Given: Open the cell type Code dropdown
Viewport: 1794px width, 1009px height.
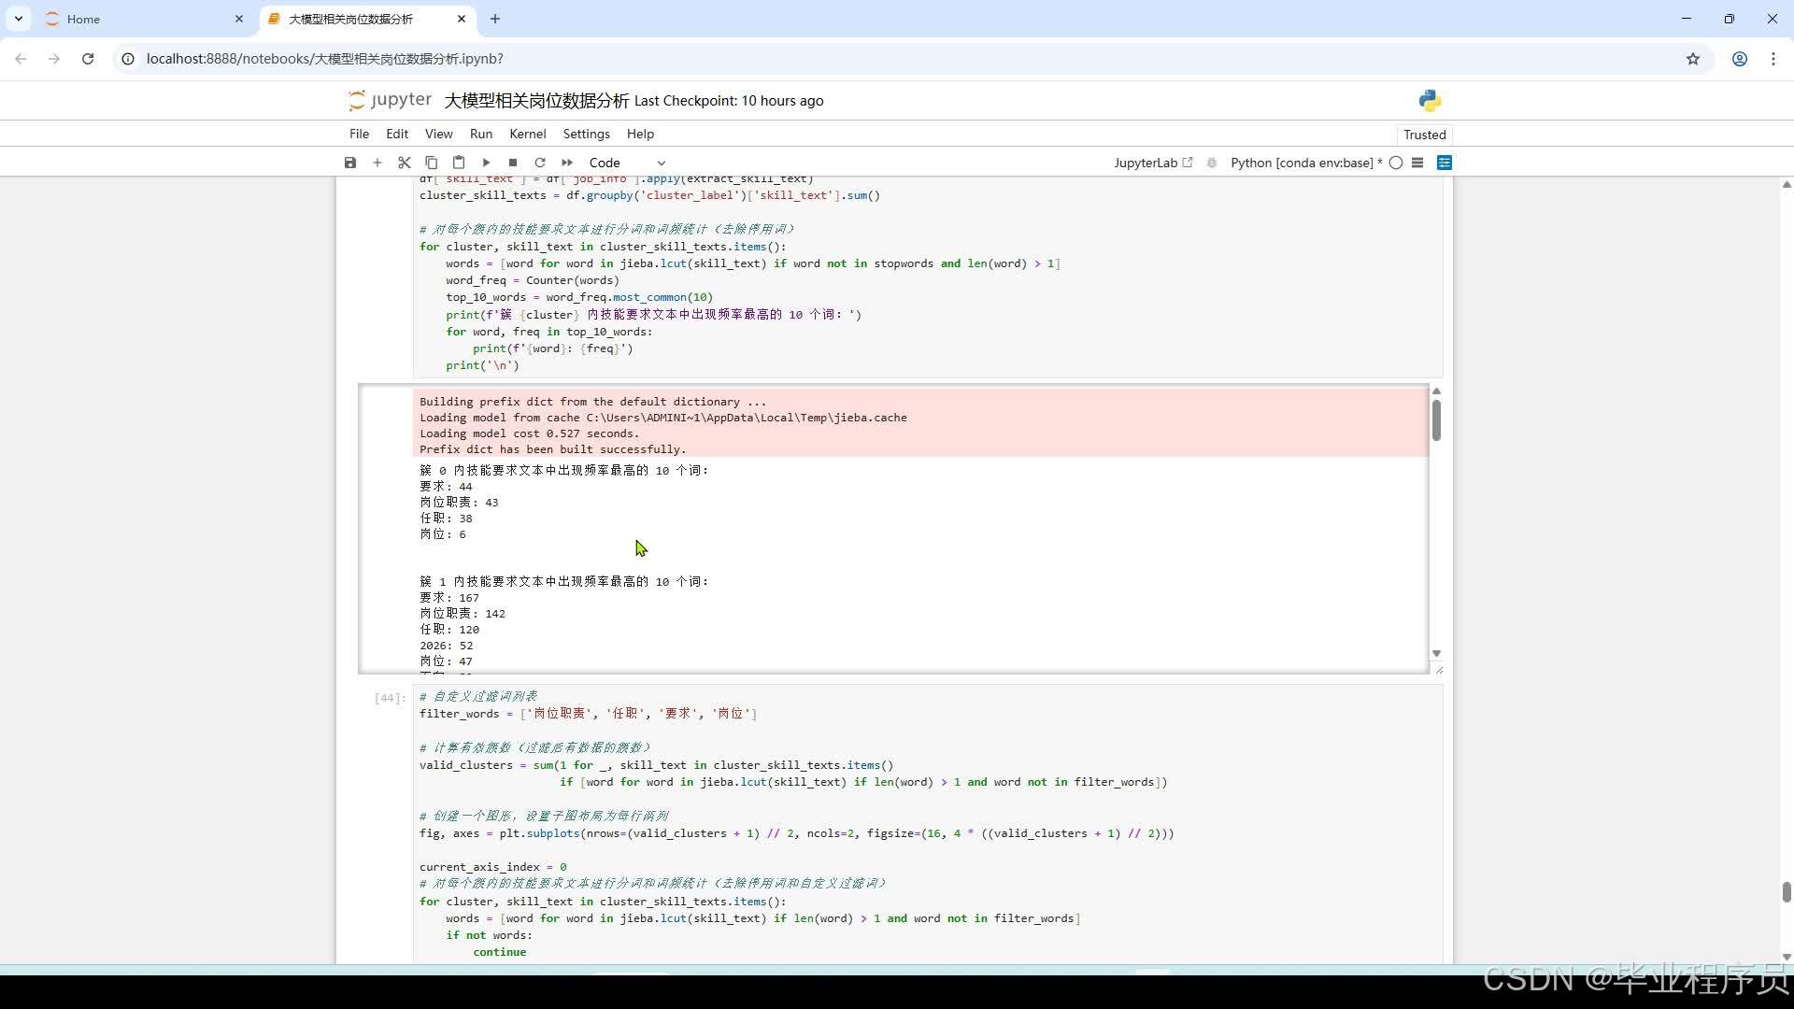Looking at the screenshot, I should click(627, 163).
